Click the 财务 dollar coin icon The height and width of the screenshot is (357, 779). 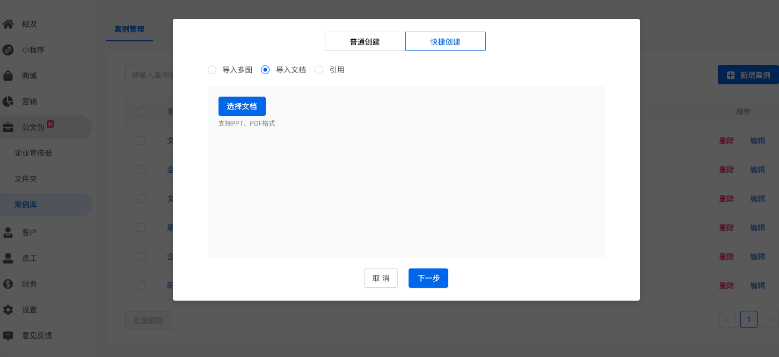click(x=8, y=284)
